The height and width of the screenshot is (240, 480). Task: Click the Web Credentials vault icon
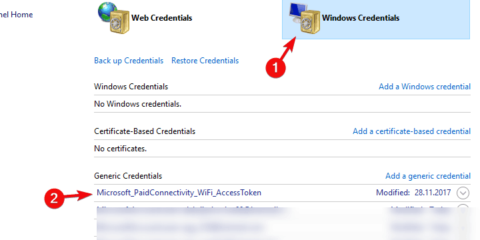(x=113, y=17)
